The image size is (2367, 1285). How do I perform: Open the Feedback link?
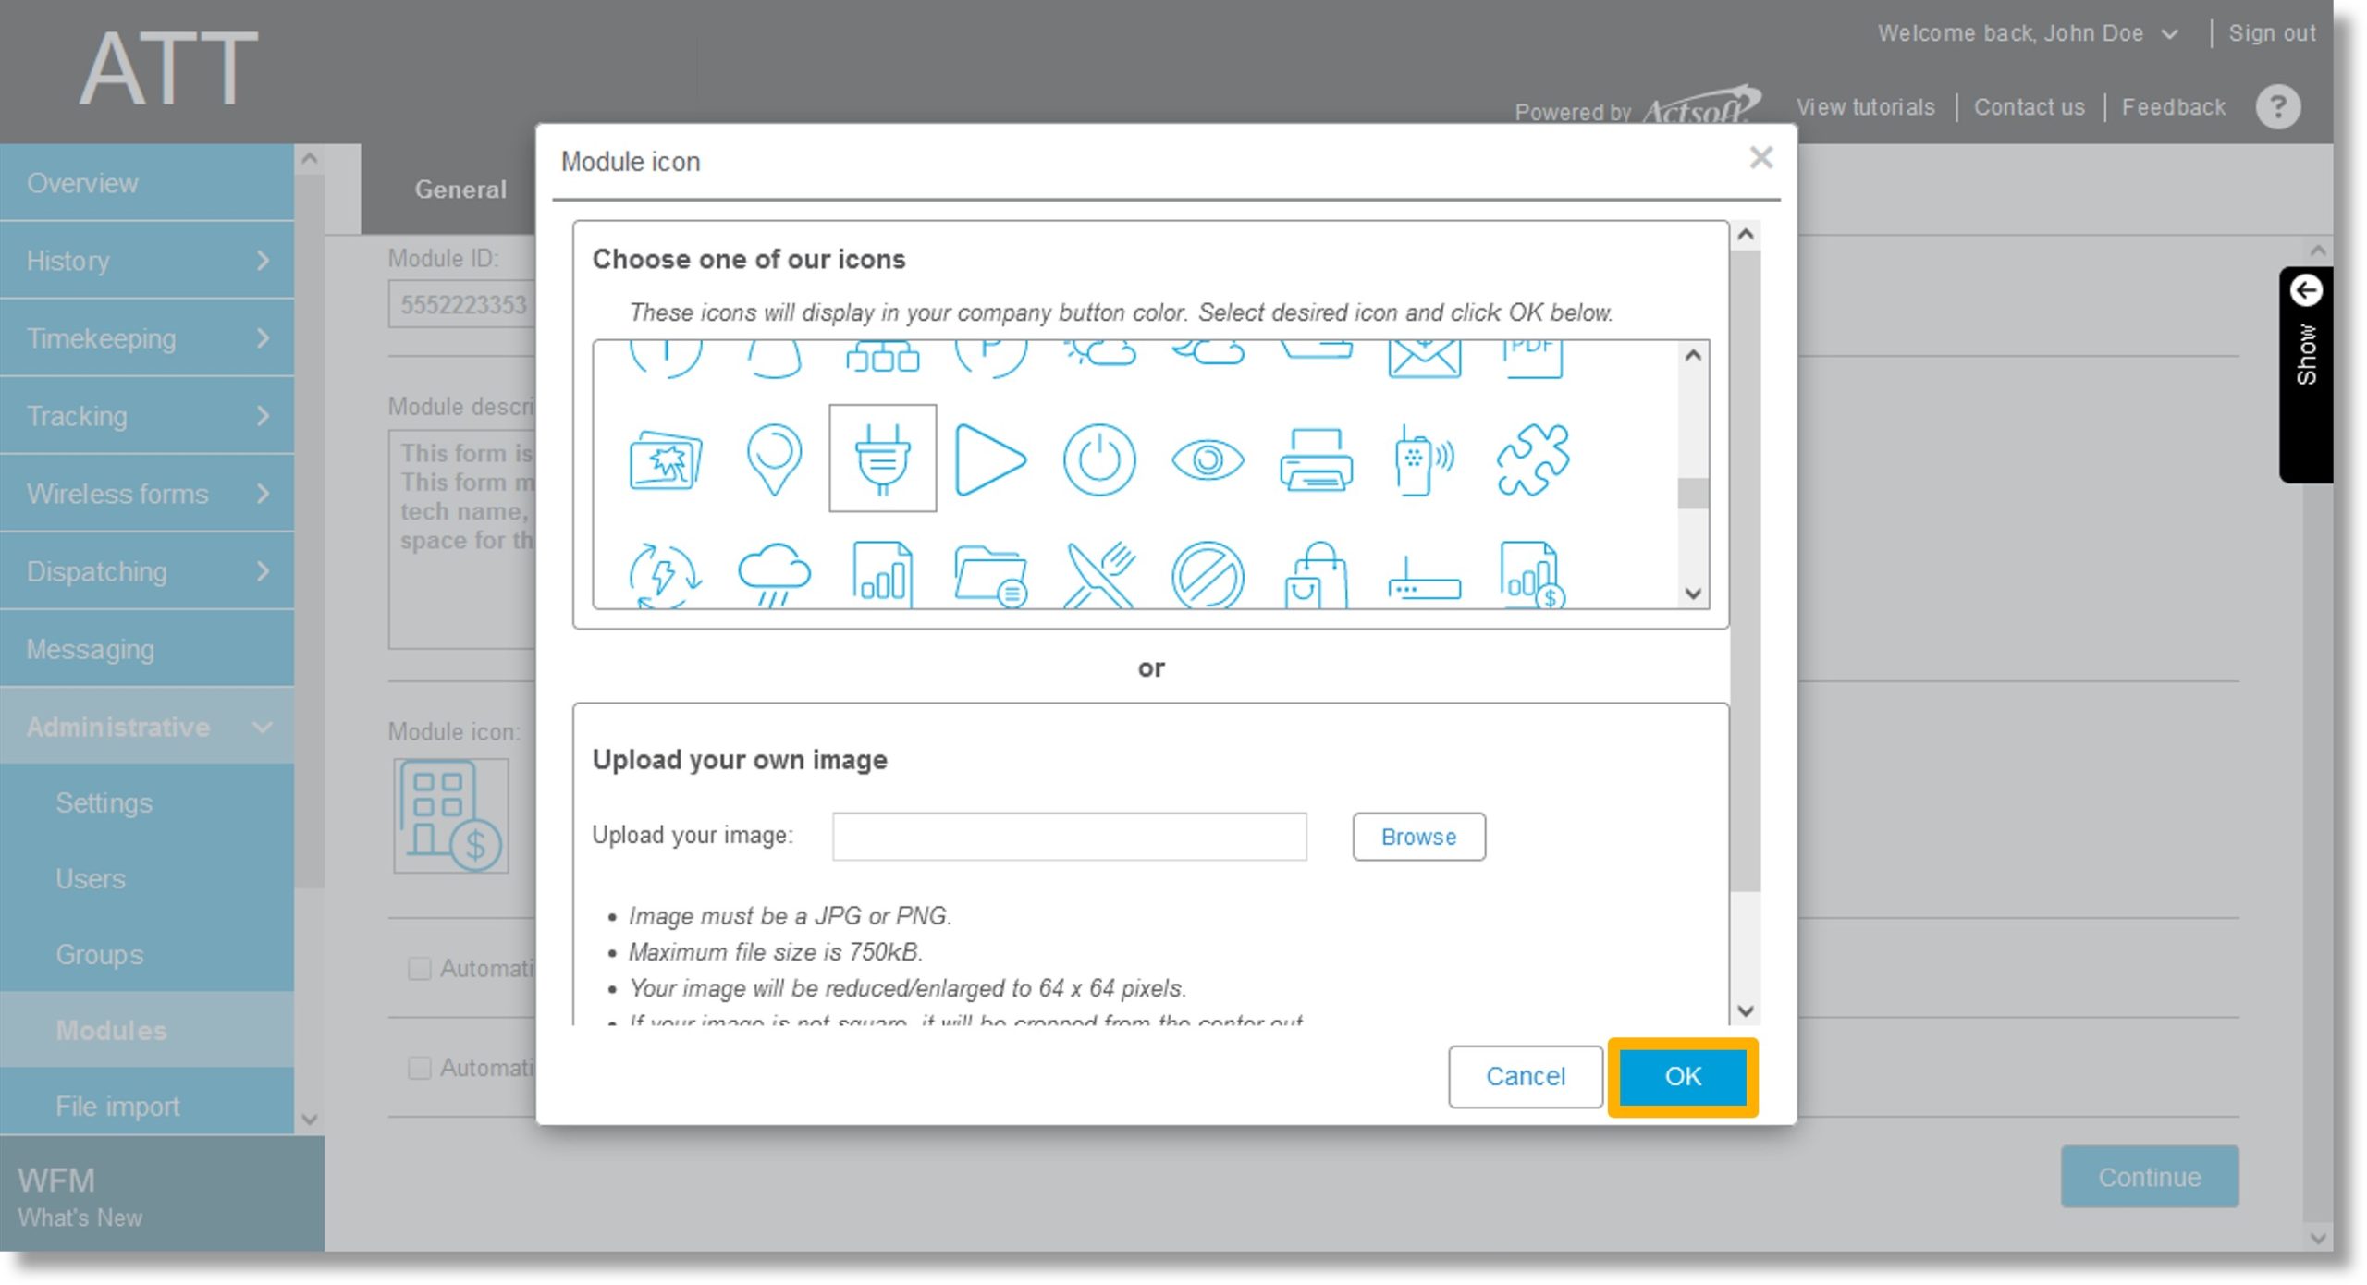(x=2173, y=107)
